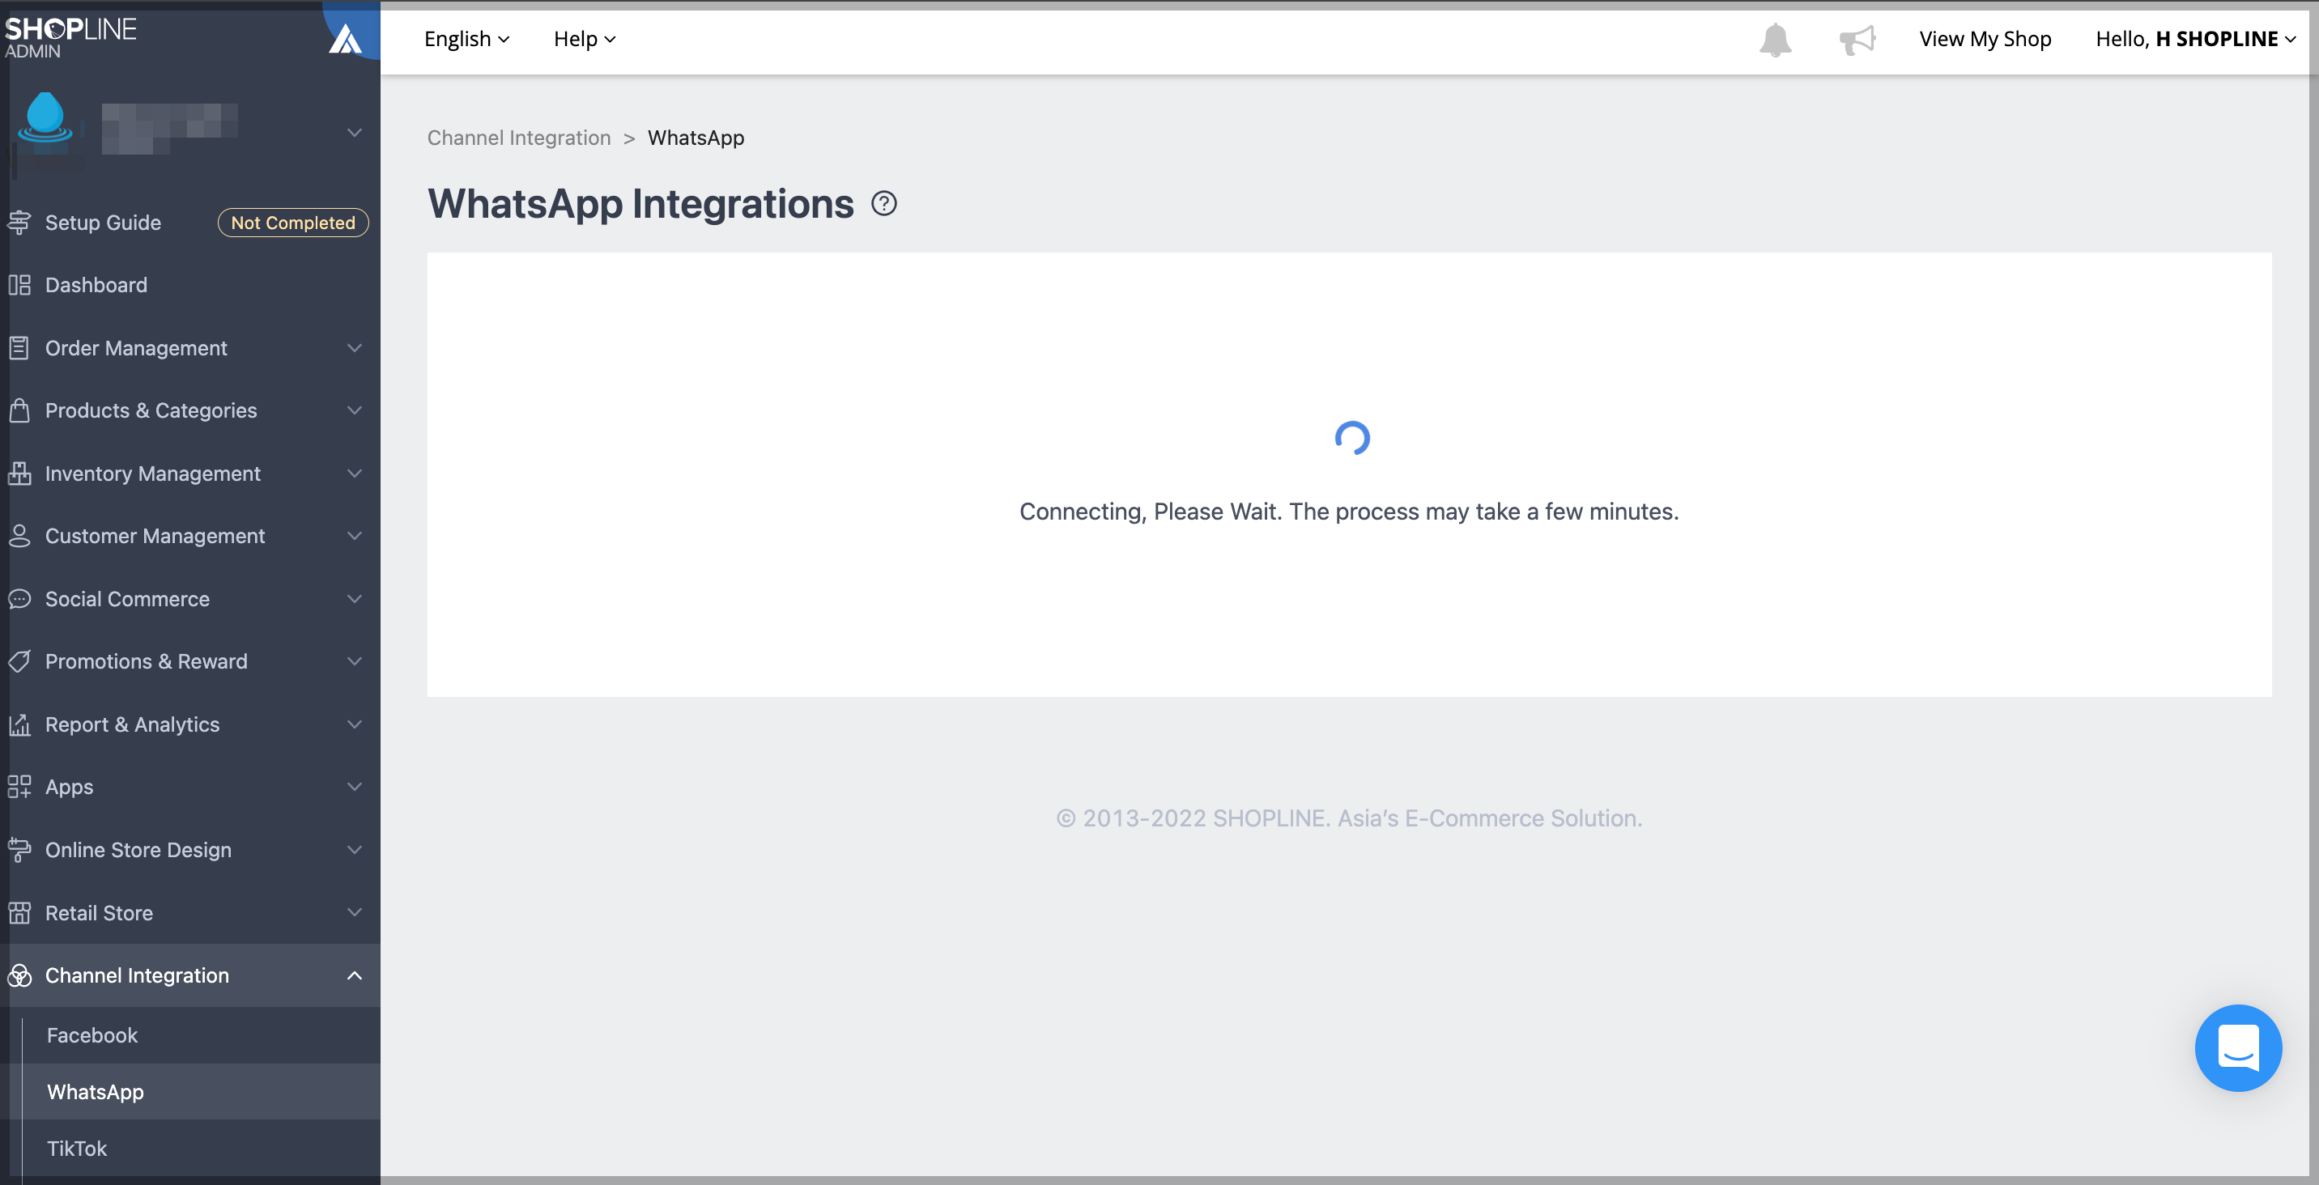The height and width of the screenshot is (1185, 2319).
Task: Expand the Order Management section
Action: [190, 348]
